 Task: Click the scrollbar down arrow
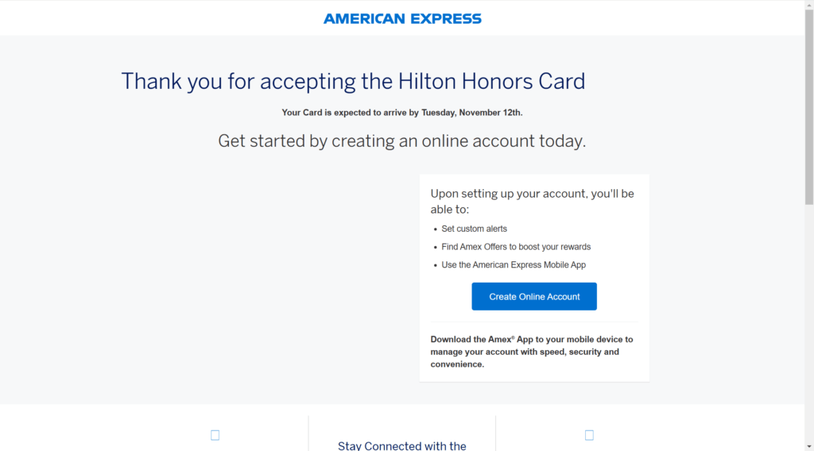[x=809, y=445]
